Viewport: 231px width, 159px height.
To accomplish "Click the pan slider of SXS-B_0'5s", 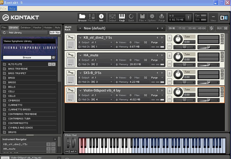I will (184, 82).
